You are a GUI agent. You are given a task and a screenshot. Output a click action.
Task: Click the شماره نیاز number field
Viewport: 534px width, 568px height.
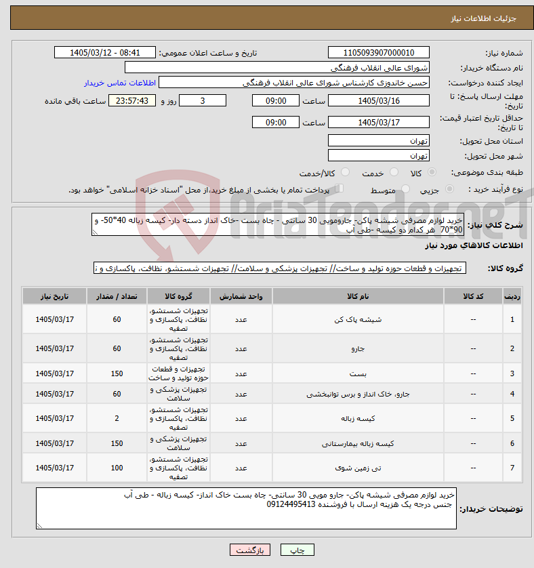coord(379,52)
